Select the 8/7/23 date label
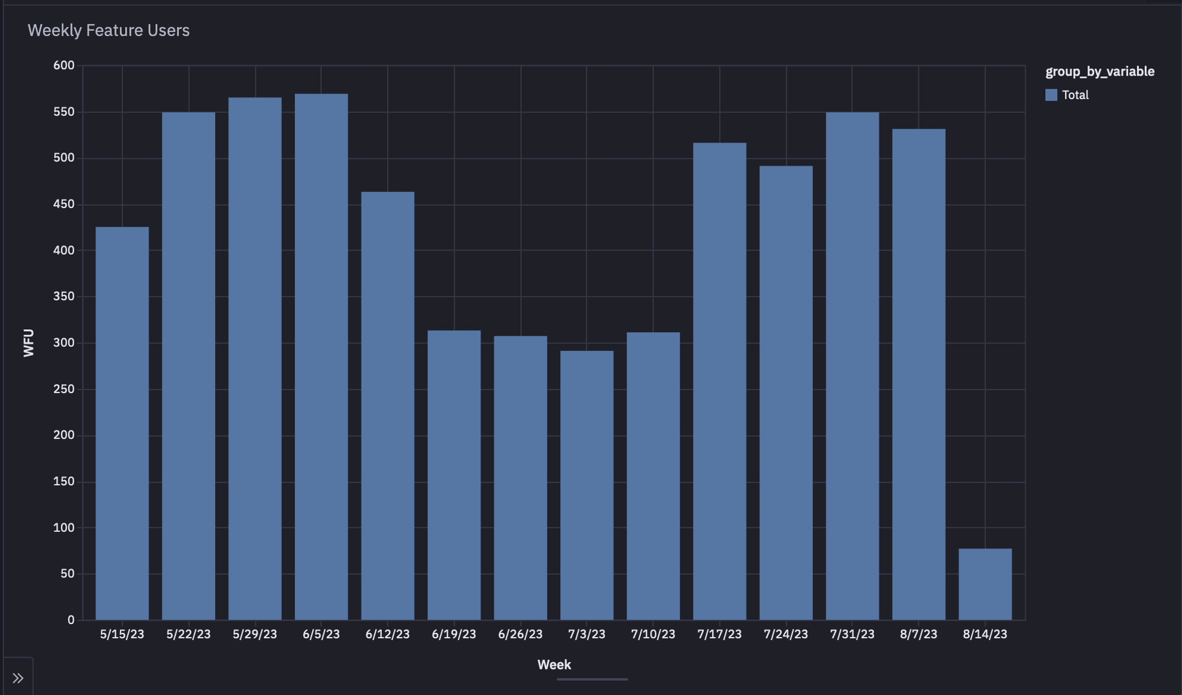 click(918, 633)
